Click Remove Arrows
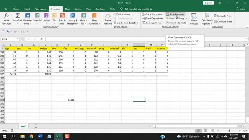The width and height of the screenshot is (249, 140). tap(152, 23)
